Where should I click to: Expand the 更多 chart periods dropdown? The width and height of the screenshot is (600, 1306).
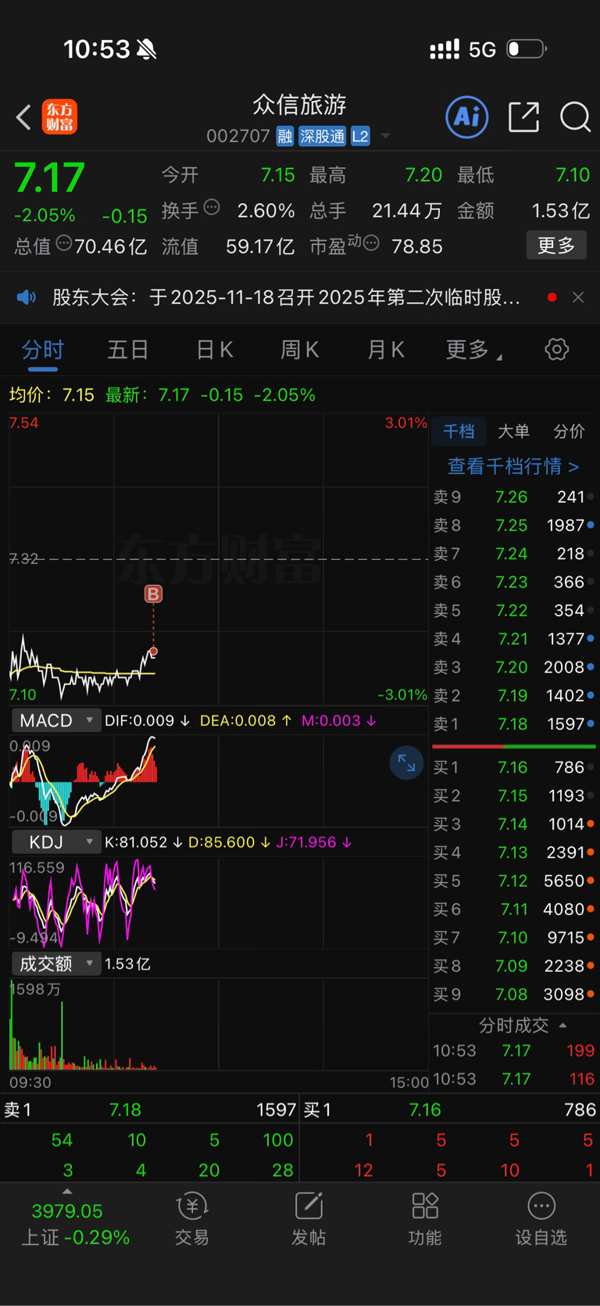click(x=473, y=350)
